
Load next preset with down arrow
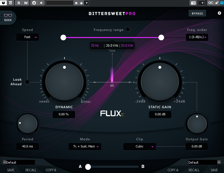(x=81, y=3)
